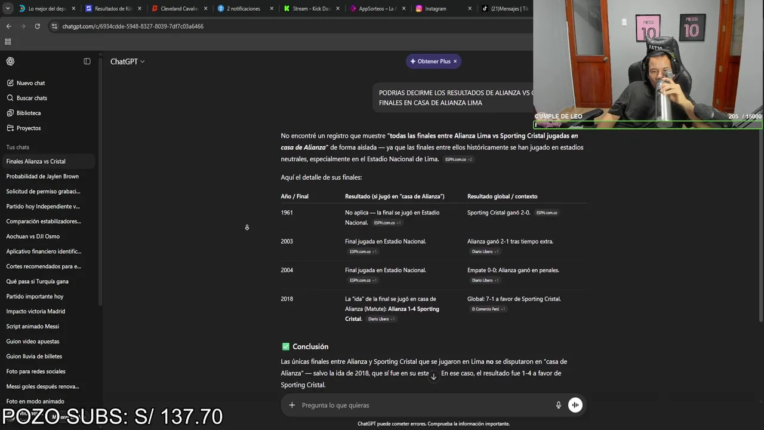764x430 pixels.
Task: Collapse the 'Tus chats' section
Action: [17, 147]
